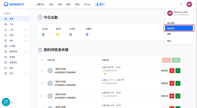Expand the 績效管理 sidebar section
The width and height of the screenshot is (197, 108).
(x=25, y=52)
